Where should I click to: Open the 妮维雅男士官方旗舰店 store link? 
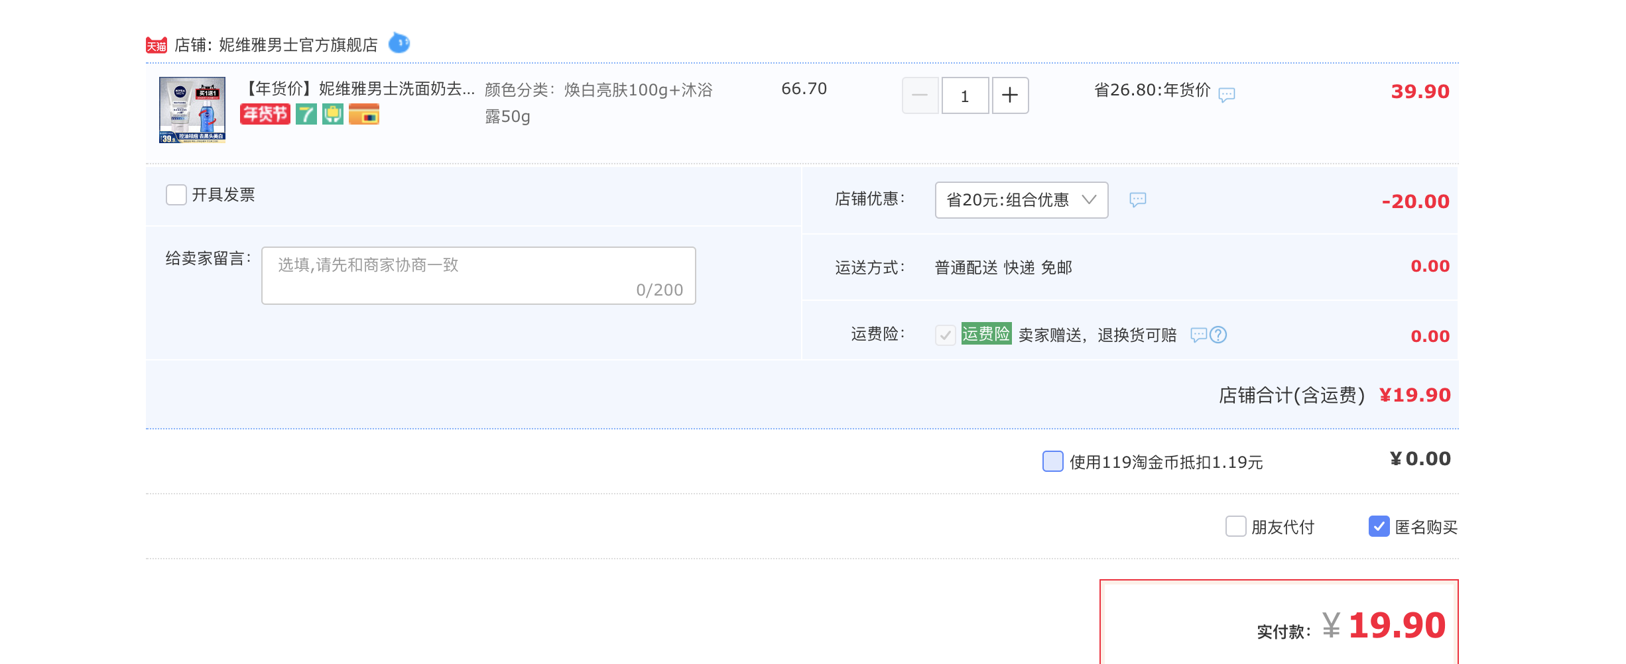pyautogui.click(x=298, y=45)
